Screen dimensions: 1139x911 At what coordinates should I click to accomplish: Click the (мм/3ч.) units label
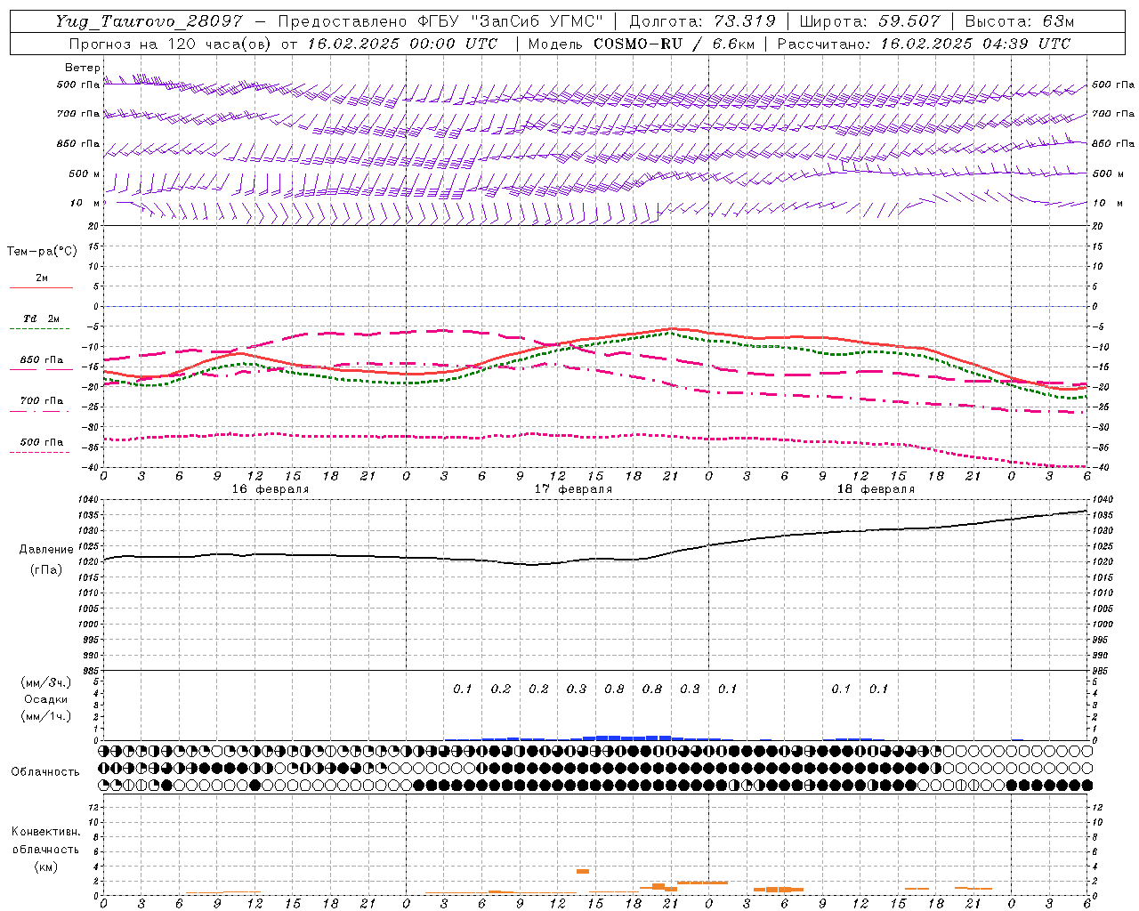46,683
